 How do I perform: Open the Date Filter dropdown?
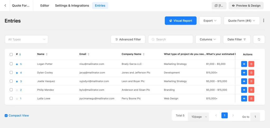pos(237,39)
